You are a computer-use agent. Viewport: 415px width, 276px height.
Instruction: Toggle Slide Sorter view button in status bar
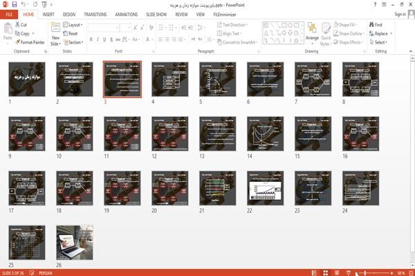(x=326, y=273)
